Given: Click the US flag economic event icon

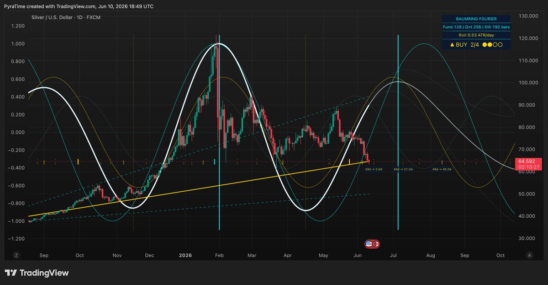Looking at the screenshot, I should [368, 244].
